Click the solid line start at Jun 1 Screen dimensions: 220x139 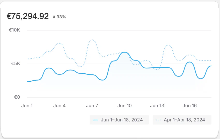point(27,81)
